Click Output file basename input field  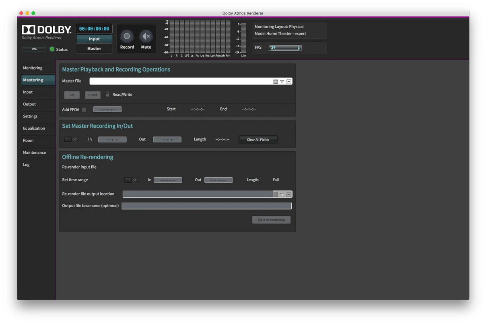(x=207, y=206)
